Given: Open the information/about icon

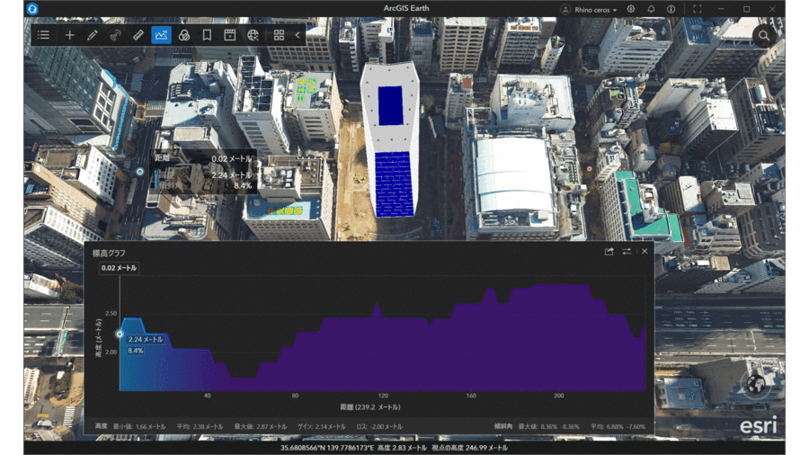Looking at the screenshot, I should (x=671, y=10).
